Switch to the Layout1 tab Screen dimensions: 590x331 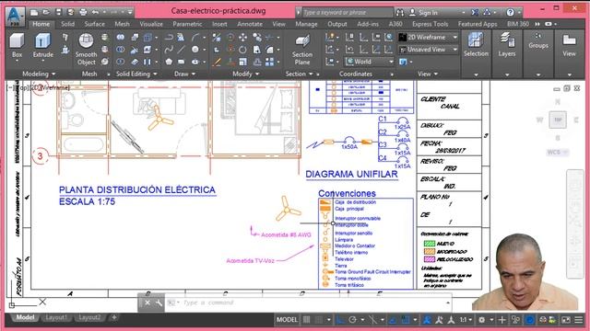56,317
